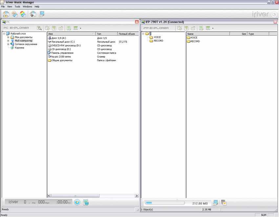The width and height of the screenshot is (279, 217).
Task: Open the Windows menu
Action: [27, 7]
